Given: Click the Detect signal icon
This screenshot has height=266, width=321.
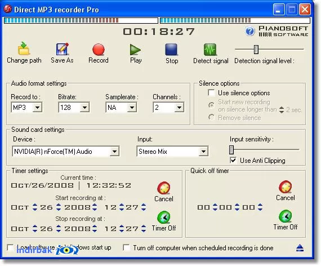Looking at the screenshot, I should (x=210, y=50).
